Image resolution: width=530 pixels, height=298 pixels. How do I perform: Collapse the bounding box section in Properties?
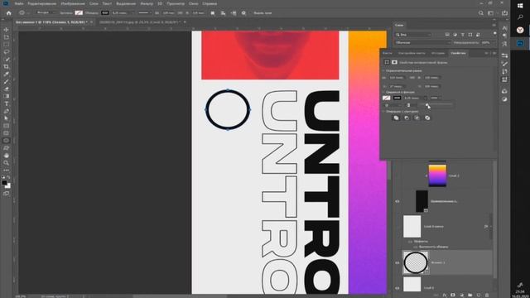(x=383, y=70)
